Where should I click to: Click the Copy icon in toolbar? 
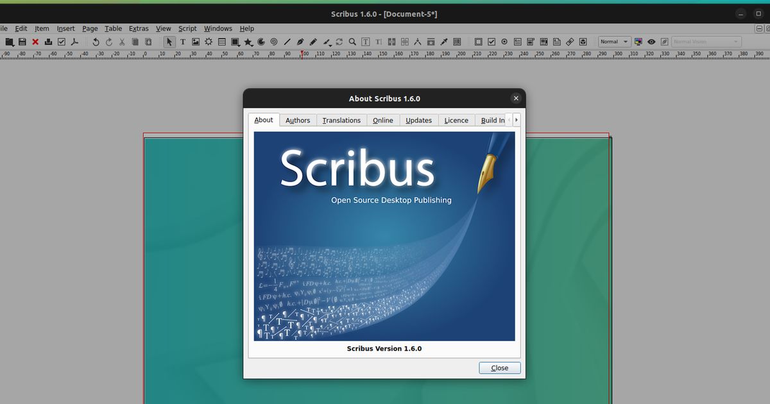135,42
